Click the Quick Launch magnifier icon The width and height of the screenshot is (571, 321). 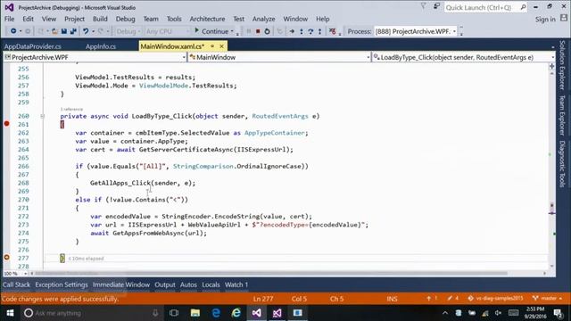click(523, 7)
